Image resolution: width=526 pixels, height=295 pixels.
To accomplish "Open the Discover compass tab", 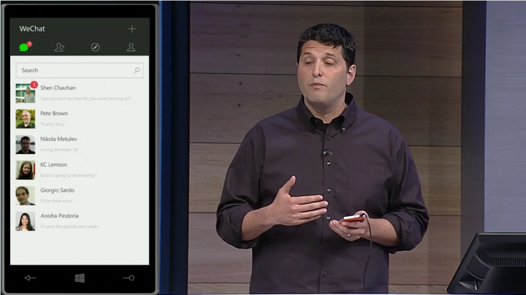I will point(95,47).
